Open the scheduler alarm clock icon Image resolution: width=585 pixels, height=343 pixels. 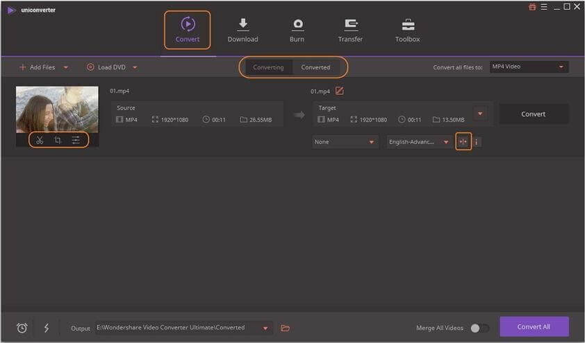click(22, 328)
